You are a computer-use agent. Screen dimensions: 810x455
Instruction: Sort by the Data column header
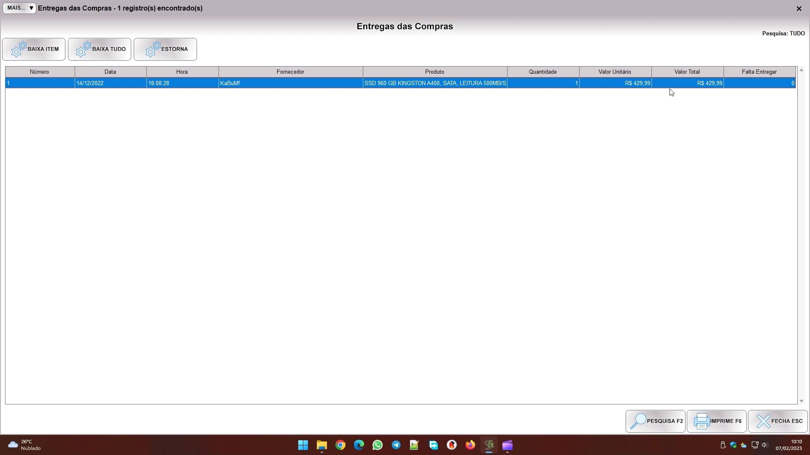(x=111, y=72)
